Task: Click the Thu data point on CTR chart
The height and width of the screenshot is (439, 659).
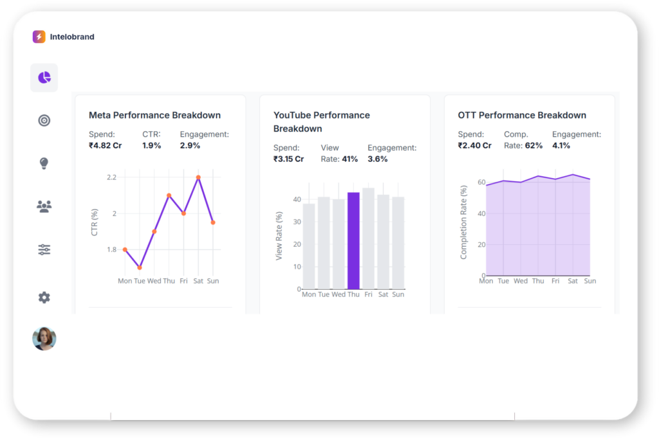Action: pos(169,195)
